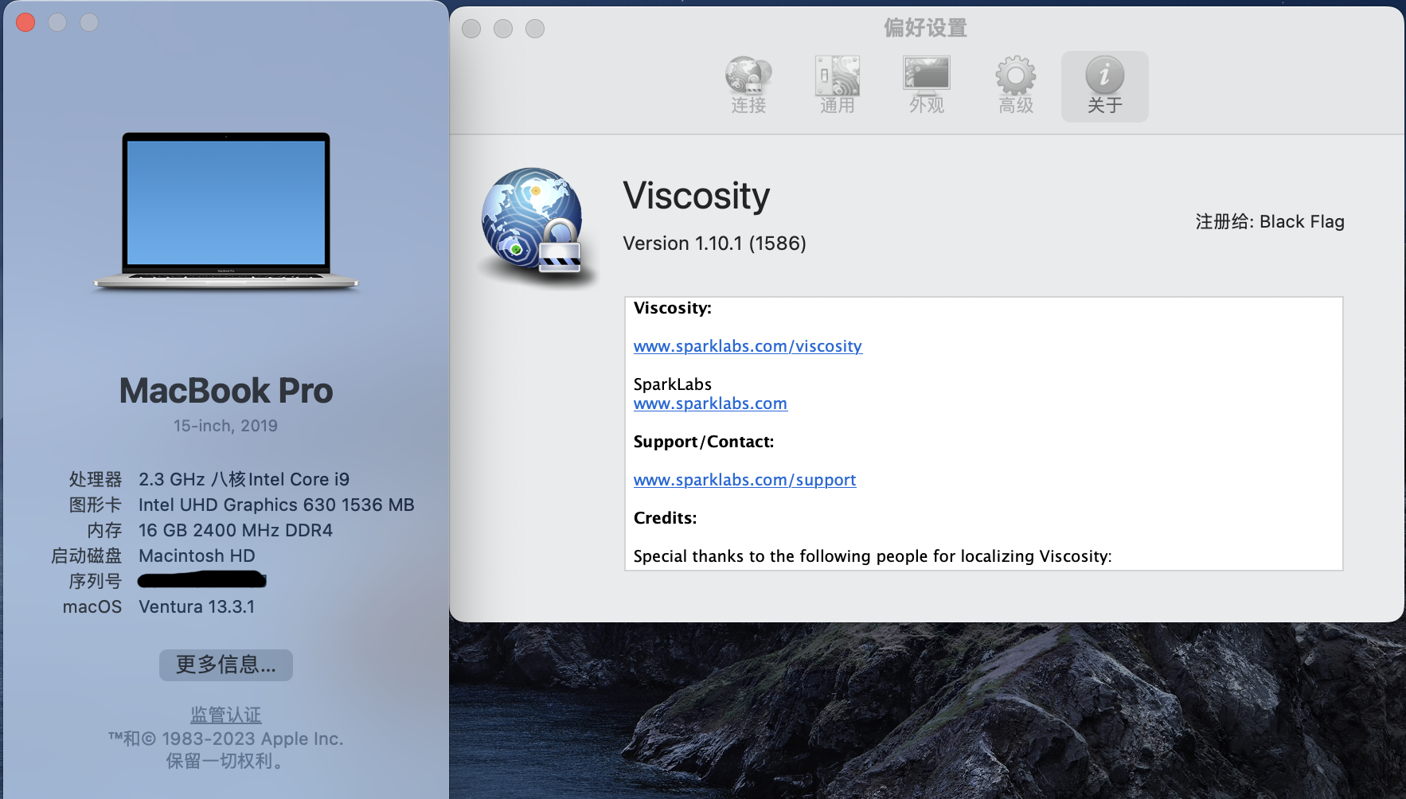Click the Version 1.10.1 (1586) text
This screenshot has height=799, width=1406.
tap(714, 244)
